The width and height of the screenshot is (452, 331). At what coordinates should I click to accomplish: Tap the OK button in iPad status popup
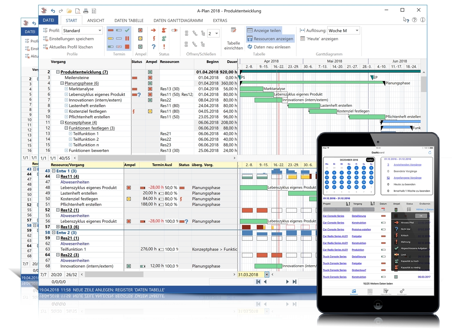click(421, 216)
